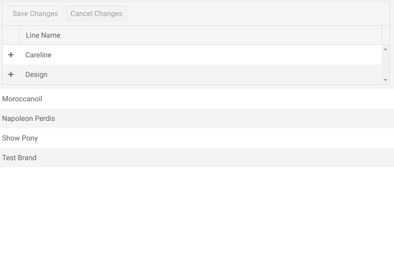Expand the Design row with plus icon

point(11,74)
